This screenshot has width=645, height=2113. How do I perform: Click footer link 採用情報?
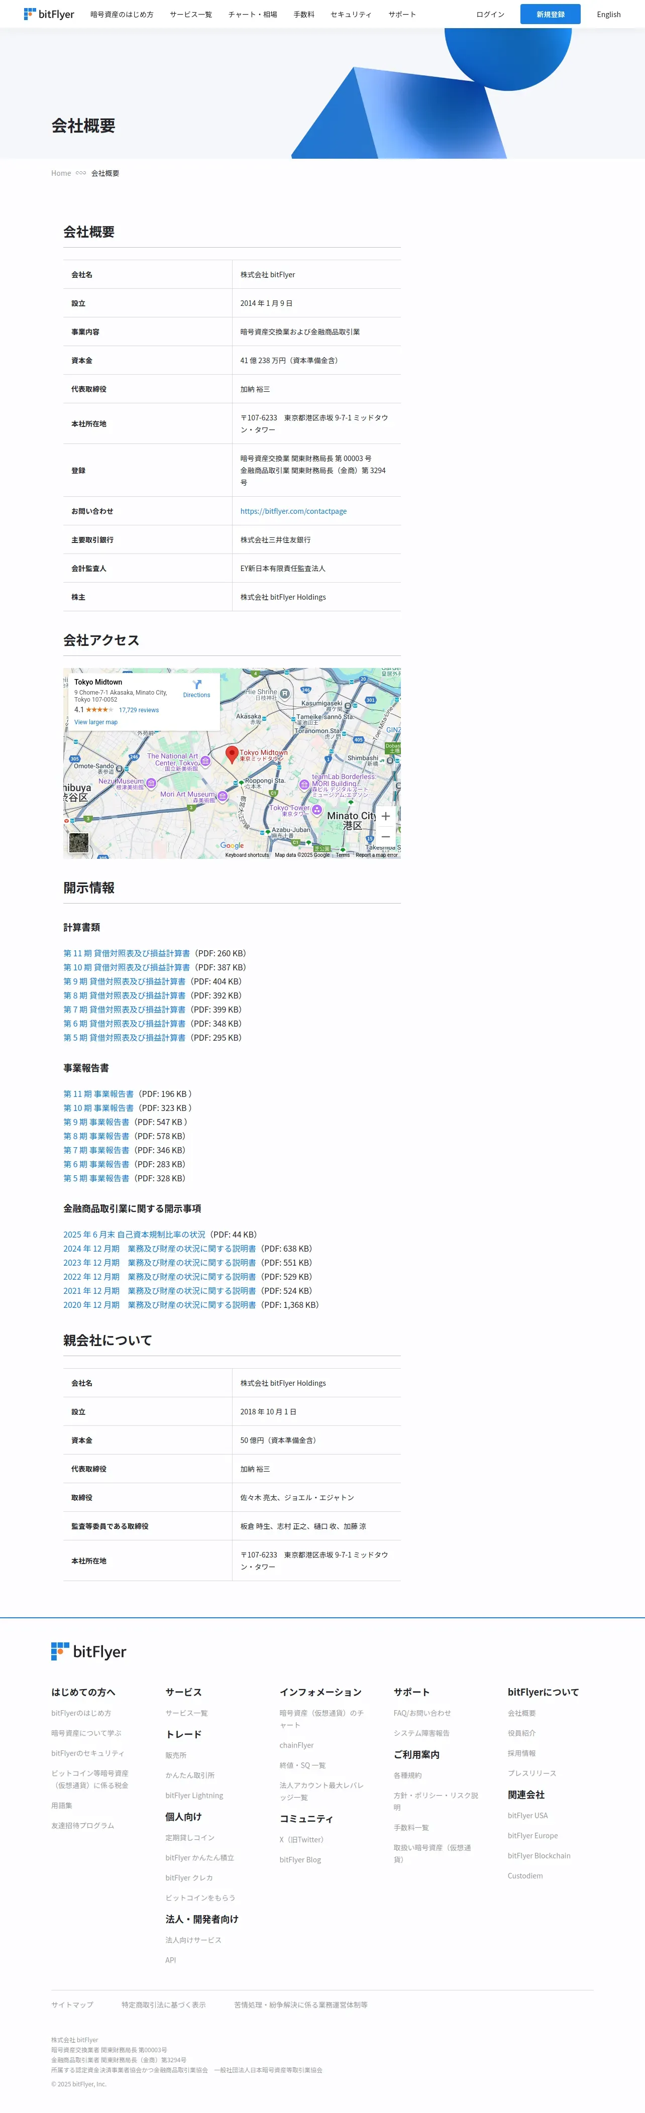pyautogui.click(x=522, y=1753)
